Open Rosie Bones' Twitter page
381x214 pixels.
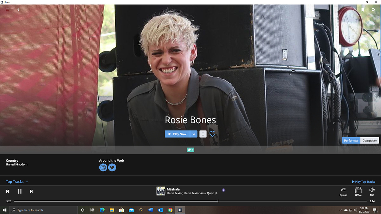pyautogui.click(x=112, y=167)
